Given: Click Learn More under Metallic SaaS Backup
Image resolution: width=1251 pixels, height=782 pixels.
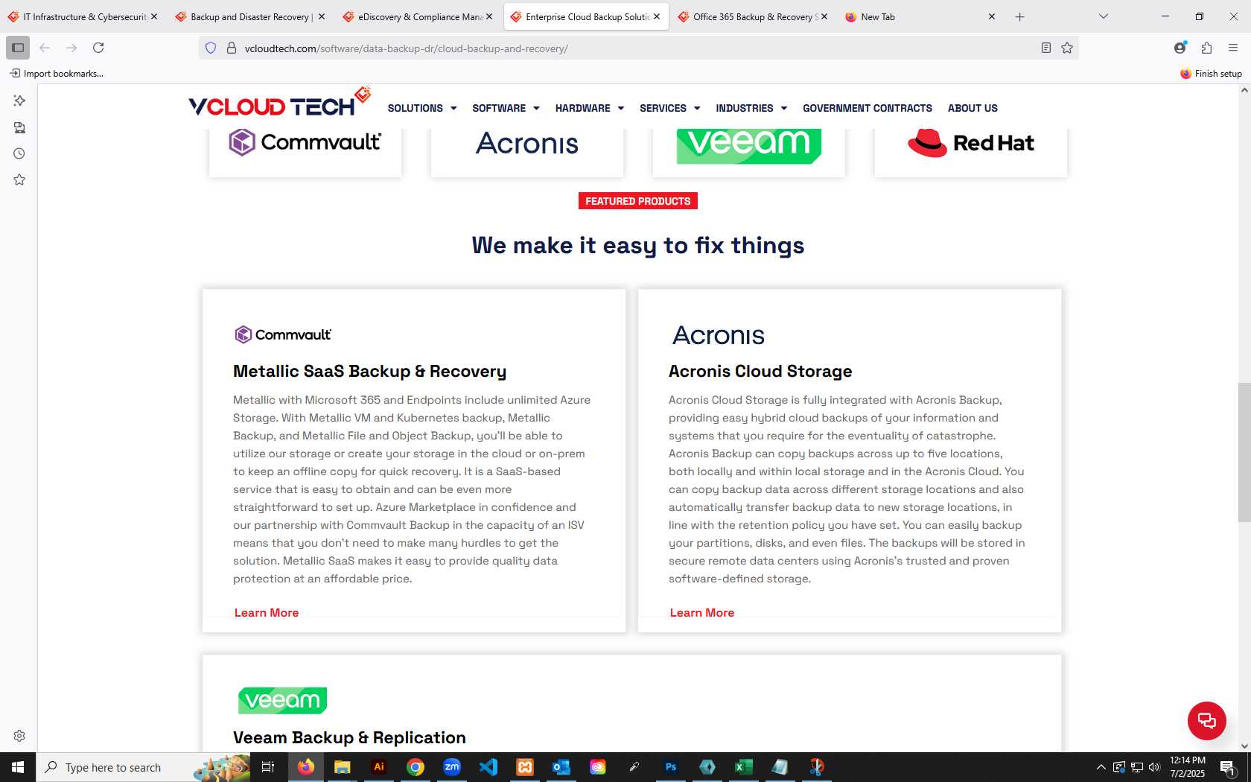Looking at the screenshot, I should coord(267,612).
